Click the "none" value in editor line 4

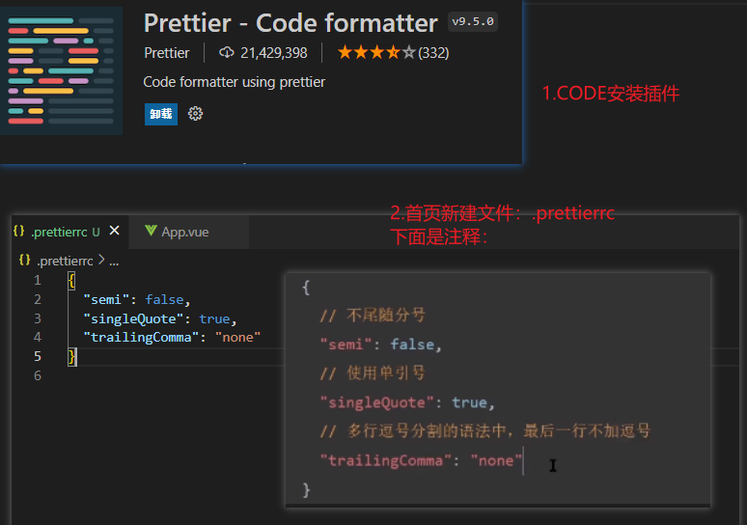coord(237,338)
